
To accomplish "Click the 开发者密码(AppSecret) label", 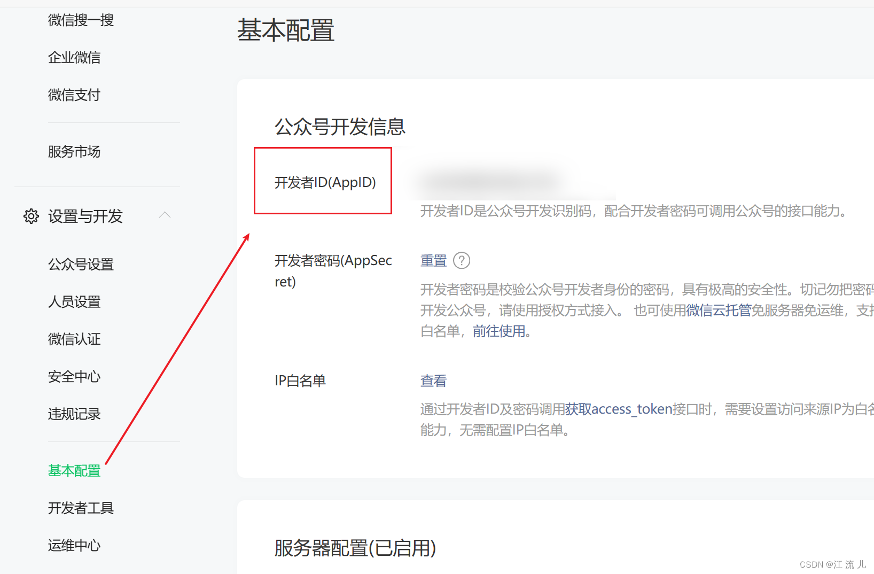I will [333, 271].
